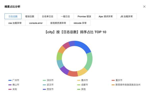Select the 日志总数 tab
This screenshot has height=99, width=150.
point(13,16)
